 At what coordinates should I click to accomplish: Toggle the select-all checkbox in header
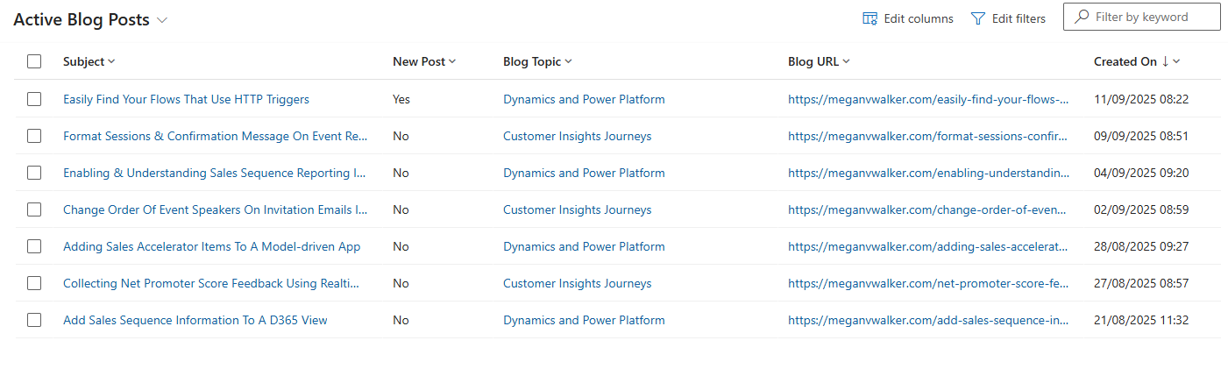click(x=34, y=61)
